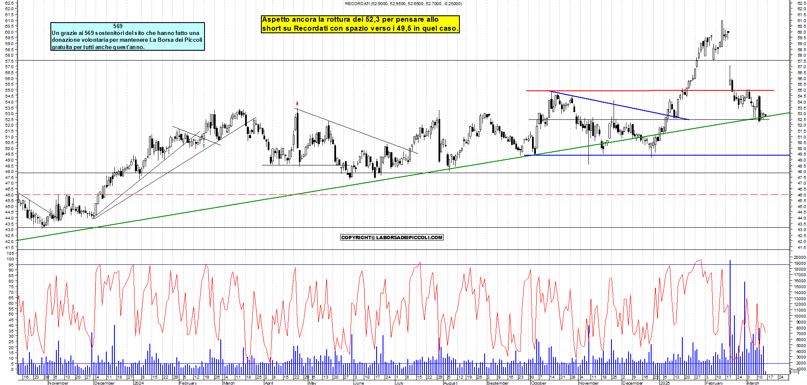
Task: Click the small green up-arrow marker in February 2024
Action: point(204,145)
